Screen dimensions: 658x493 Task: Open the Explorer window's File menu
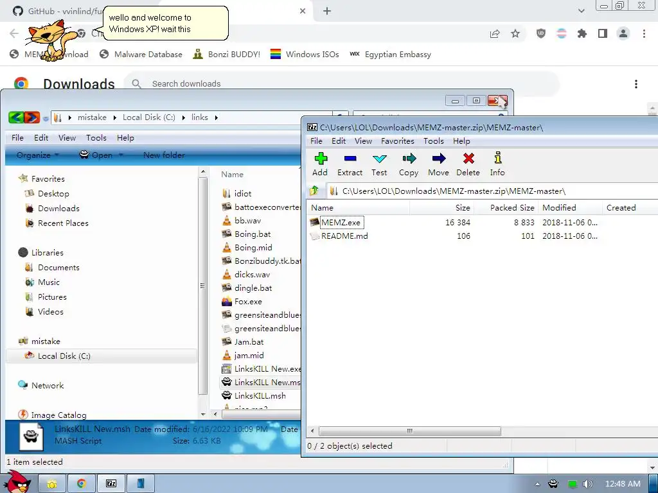[x=17, y=137]
